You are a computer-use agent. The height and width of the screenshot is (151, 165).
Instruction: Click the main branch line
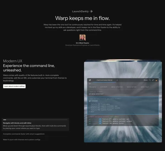click(x=92, y=112)
